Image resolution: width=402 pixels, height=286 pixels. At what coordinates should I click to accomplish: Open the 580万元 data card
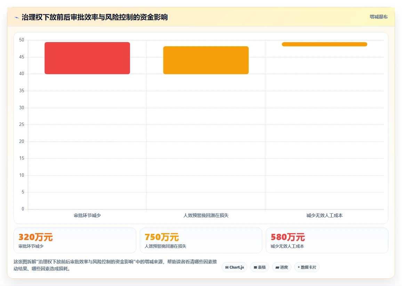coord(327,240)
